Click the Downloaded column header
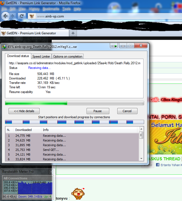182x201 pixels. [28, 130]
